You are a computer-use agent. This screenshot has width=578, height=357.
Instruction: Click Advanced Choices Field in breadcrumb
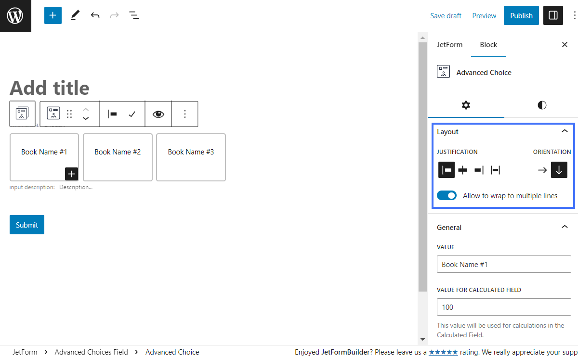(92, 352)
